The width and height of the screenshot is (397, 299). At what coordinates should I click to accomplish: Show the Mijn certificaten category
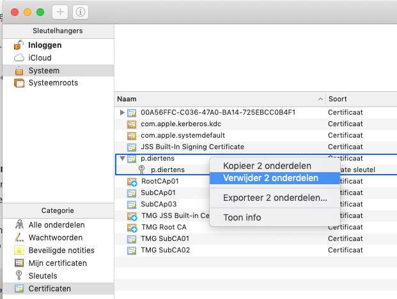click(58, 263)
